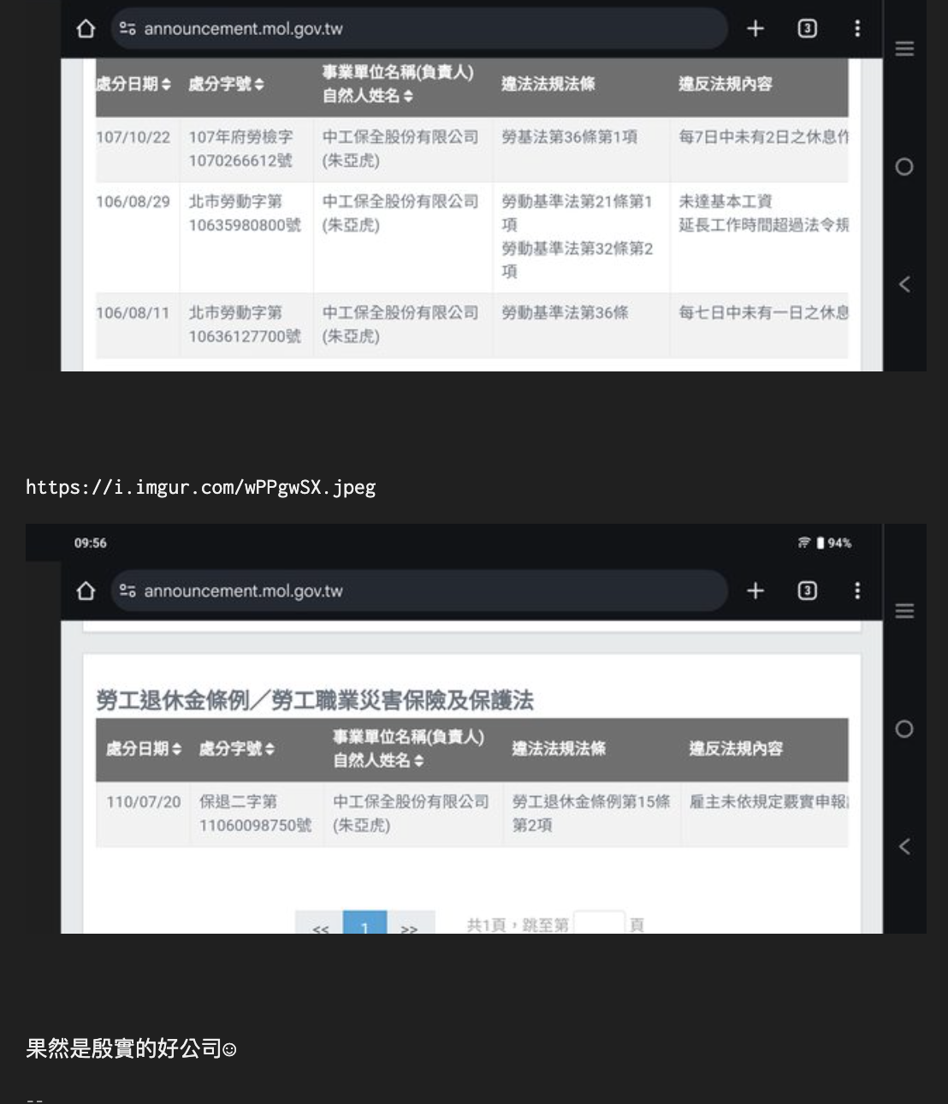Click the 共1頁，跳至第 pagination label

[518, 925]
